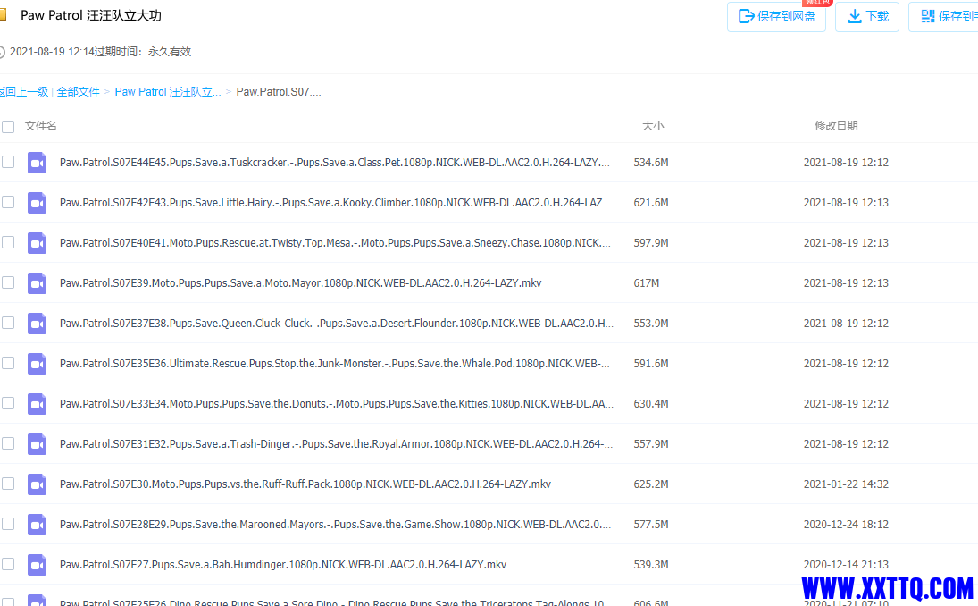Open file Paw.Patrol.S07E30 Ruff-Ruff Pack mkv
Viewport: 978px width, 606px height.
(305, 484)
